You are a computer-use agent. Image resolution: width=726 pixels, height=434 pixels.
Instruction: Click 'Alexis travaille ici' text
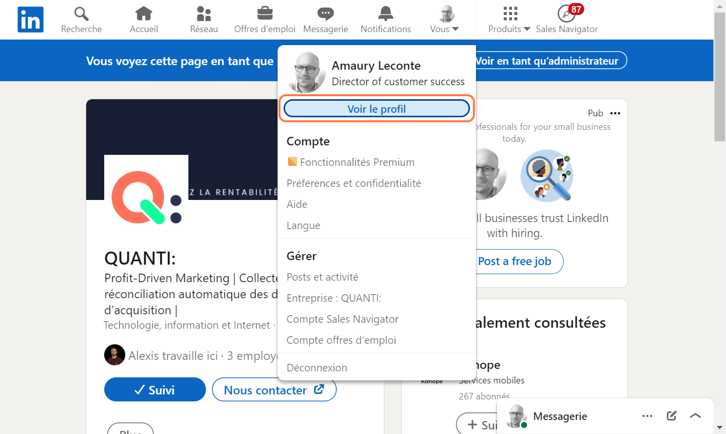(x=173, y=356)
